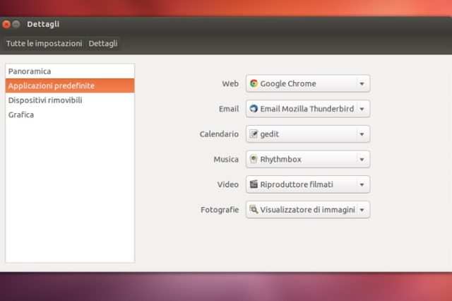Expand the Musica dropdown arrow
Viewport: 452px width, 301px height.
(x=362, y=160)
